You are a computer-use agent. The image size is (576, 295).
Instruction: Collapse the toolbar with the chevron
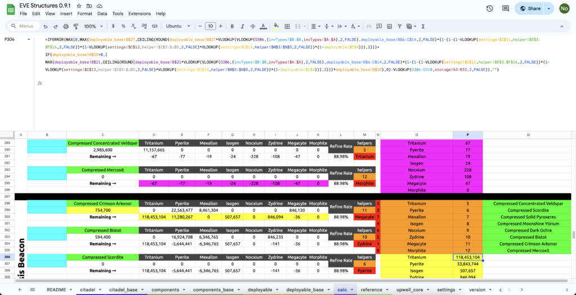click(x=562, y=26)
